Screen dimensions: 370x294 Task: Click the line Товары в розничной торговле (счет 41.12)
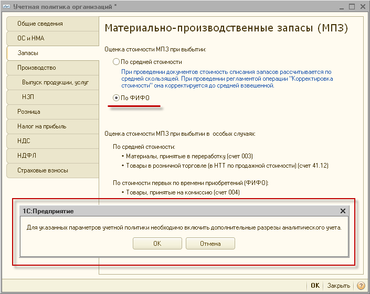227,166
